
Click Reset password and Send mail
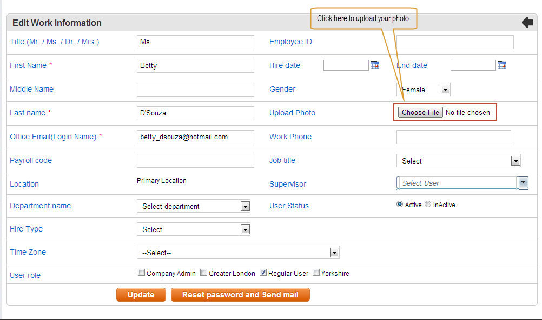point(240,295)
